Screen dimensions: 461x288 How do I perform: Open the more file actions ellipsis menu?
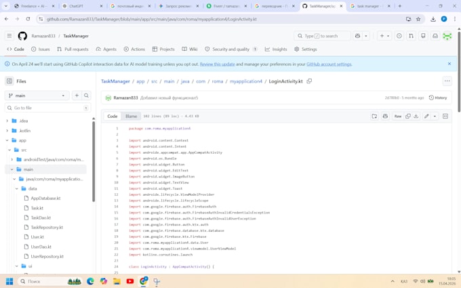(447, 81)
